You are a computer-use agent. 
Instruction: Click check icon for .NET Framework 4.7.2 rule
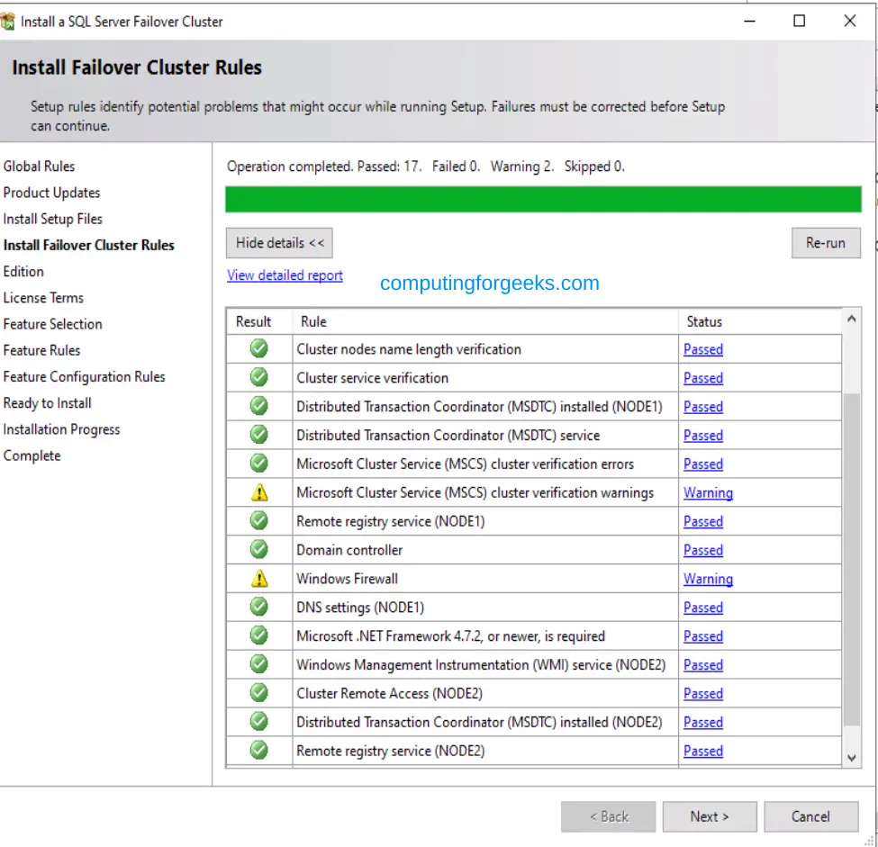(x=258, y=635)
